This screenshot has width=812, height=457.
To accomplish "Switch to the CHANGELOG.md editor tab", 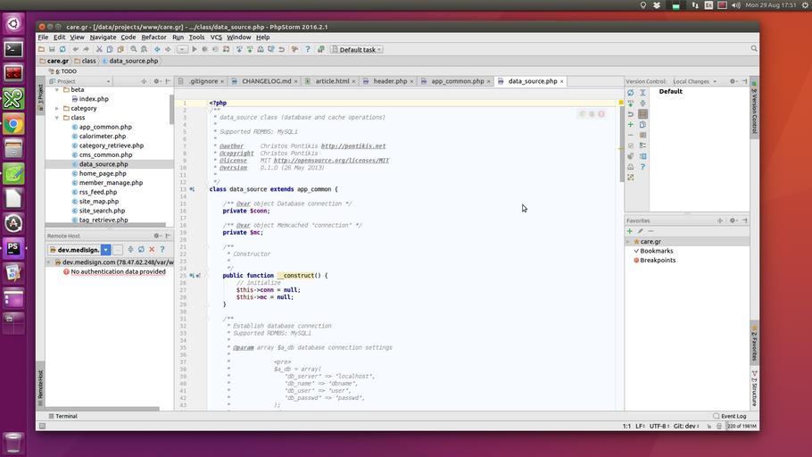I will click(x=261, y=81).
